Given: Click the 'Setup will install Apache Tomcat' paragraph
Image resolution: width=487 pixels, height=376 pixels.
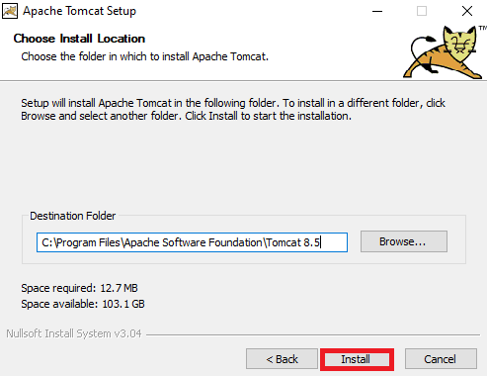Looking at the screenshot, I should pos(233,110).
